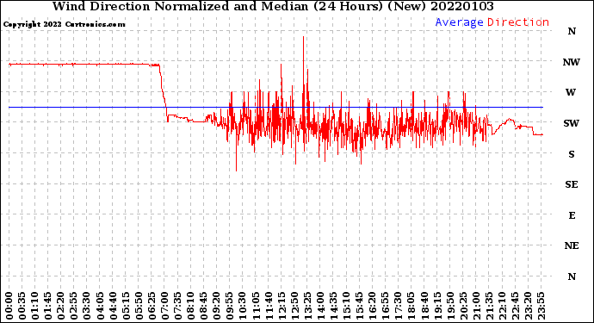594x323 pixels.
Task: Click the 18:40 time label
Action: 424,306
